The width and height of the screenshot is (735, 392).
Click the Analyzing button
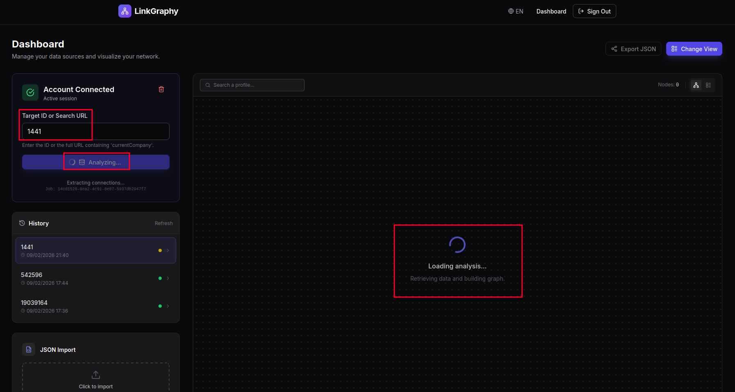point(96,162)
